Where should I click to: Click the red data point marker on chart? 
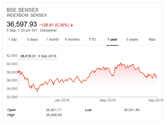click(18, 72)
